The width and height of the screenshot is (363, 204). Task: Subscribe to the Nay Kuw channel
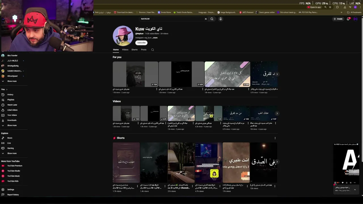[x=141, y=43]
